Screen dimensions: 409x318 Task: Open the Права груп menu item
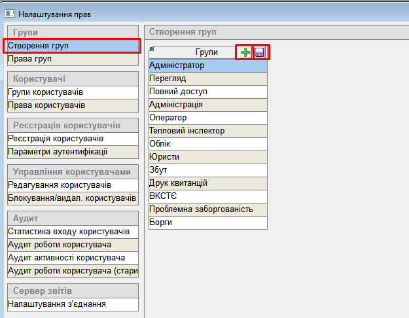pos(73,59)
